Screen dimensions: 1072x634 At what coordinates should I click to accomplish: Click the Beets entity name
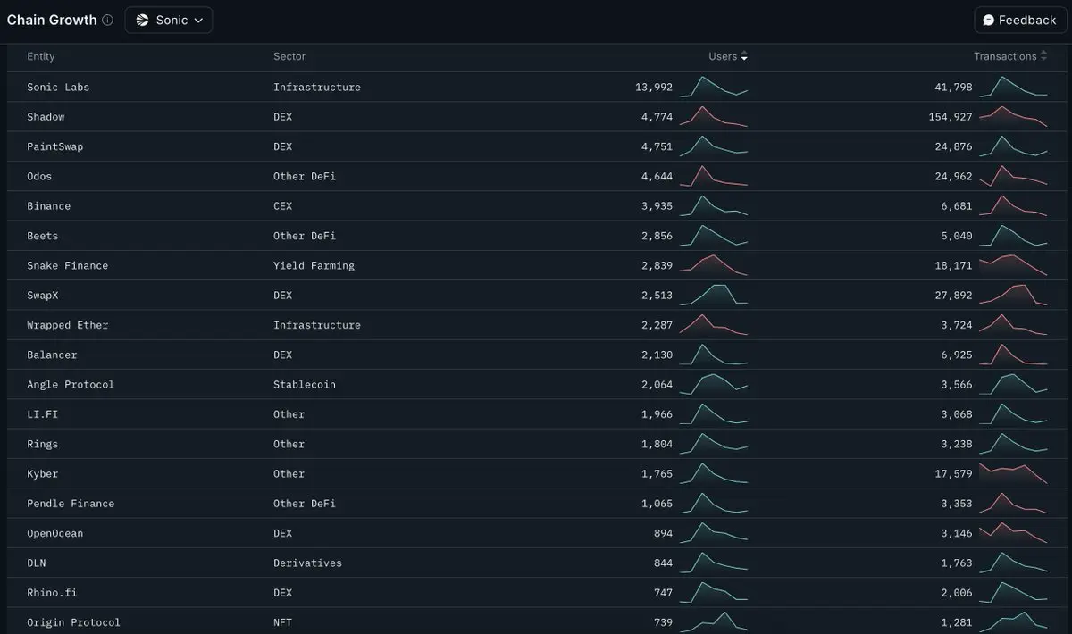point(43,236)
